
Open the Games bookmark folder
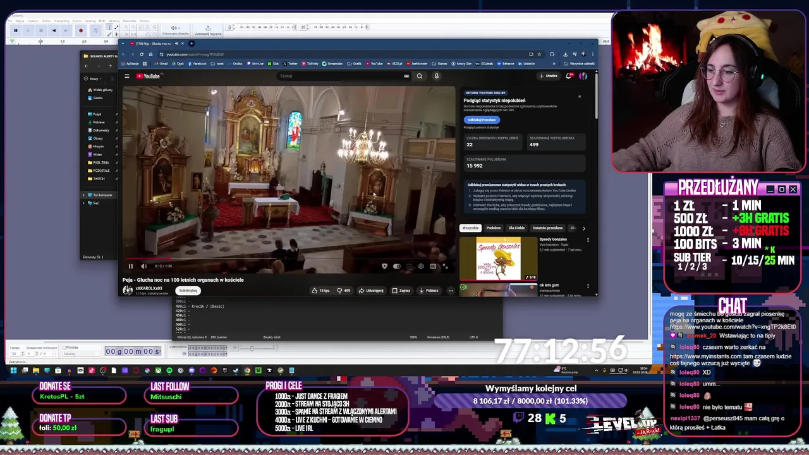coord(439,63)
